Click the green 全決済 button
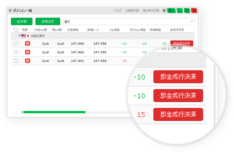 tap(22, 21)
